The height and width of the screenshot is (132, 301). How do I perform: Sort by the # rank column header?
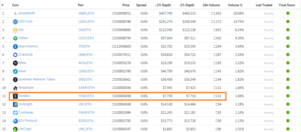[x=3, y=5]
